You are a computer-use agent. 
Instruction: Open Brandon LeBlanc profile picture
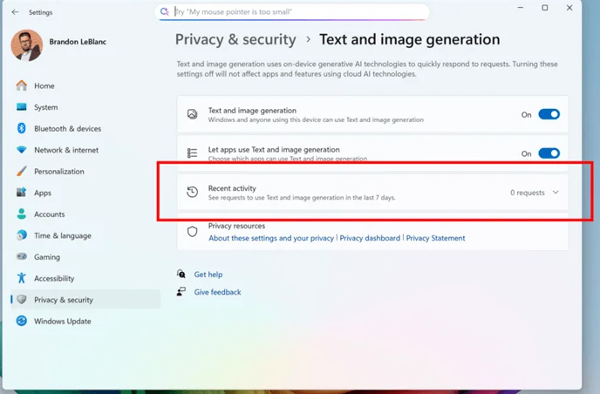(x=27, y=45)
